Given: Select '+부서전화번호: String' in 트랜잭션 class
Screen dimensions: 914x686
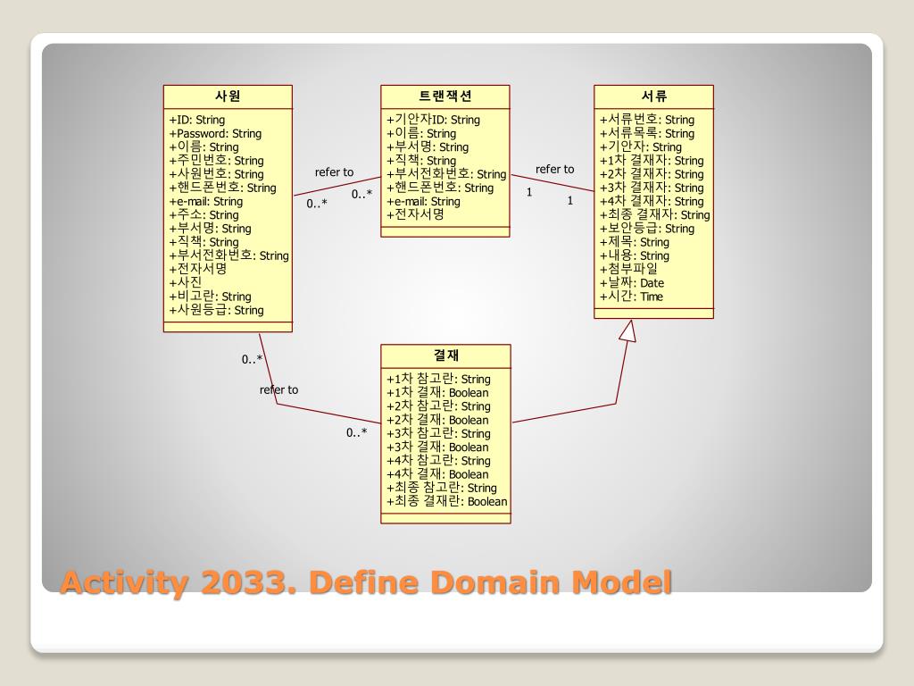Looking at the screenshot, I should [446, 174].
